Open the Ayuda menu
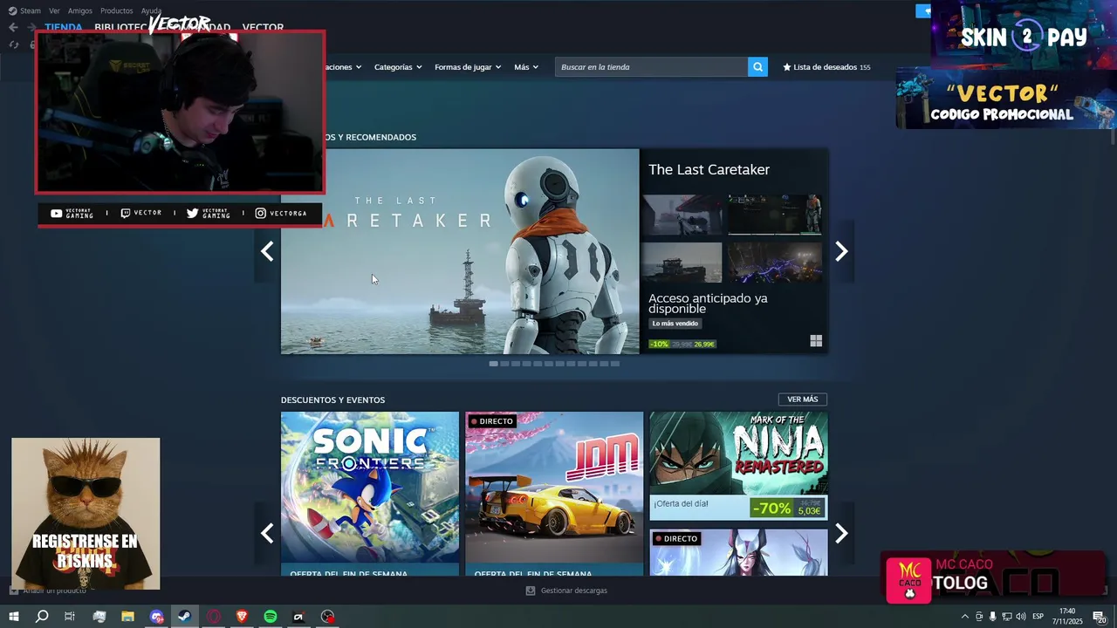 pyautogui.click(x=151, y=10)
